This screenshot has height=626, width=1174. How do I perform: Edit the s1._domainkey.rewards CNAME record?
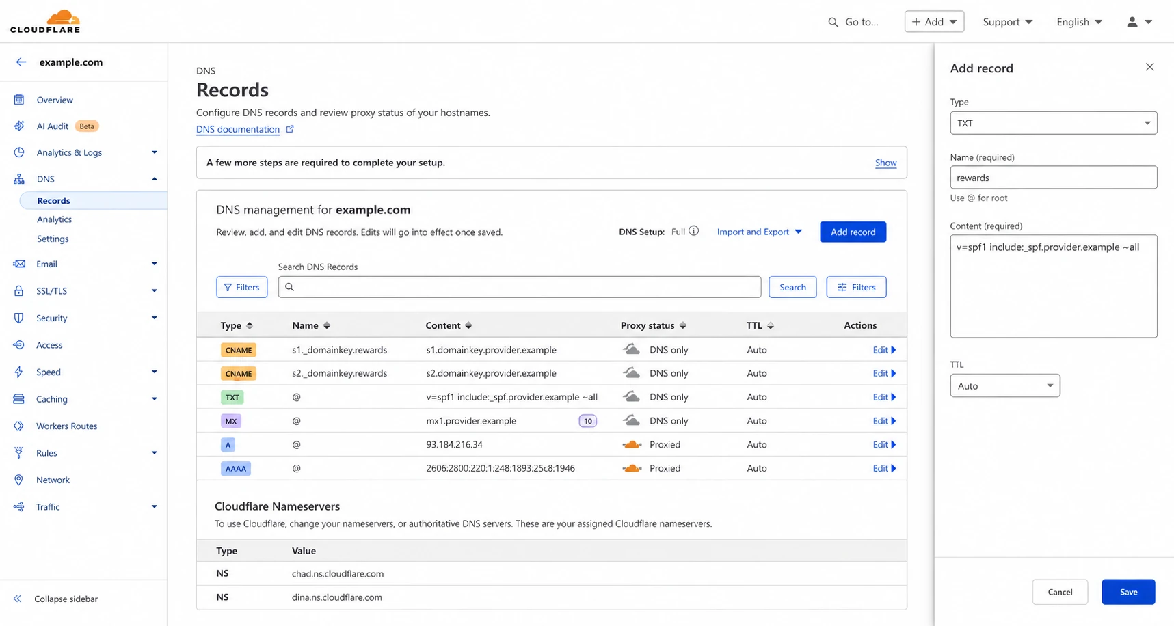884,350
